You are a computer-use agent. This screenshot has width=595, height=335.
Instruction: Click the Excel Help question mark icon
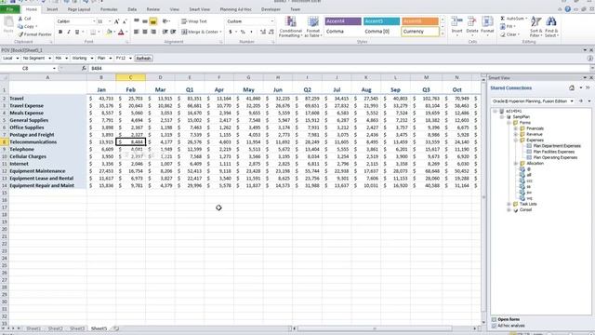[x=568, y=9]
